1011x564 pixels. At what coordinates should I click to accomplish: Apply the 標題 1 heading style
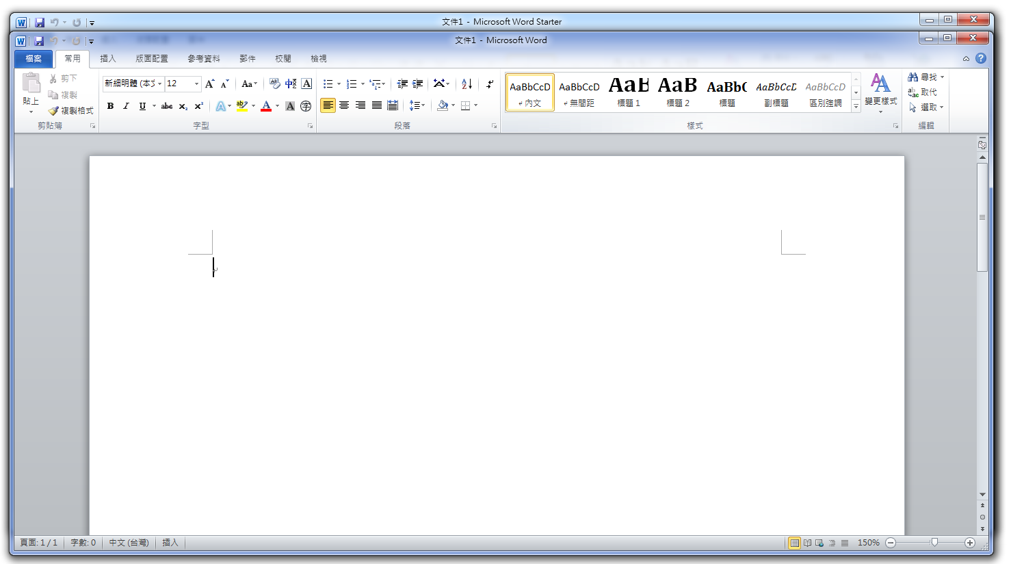629,92
